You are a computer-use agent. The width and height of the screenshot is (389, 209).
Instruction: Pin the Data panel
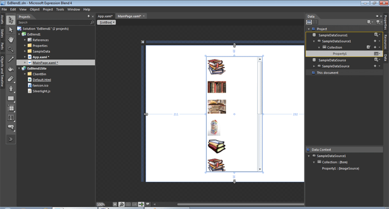[x=377, y=16]
